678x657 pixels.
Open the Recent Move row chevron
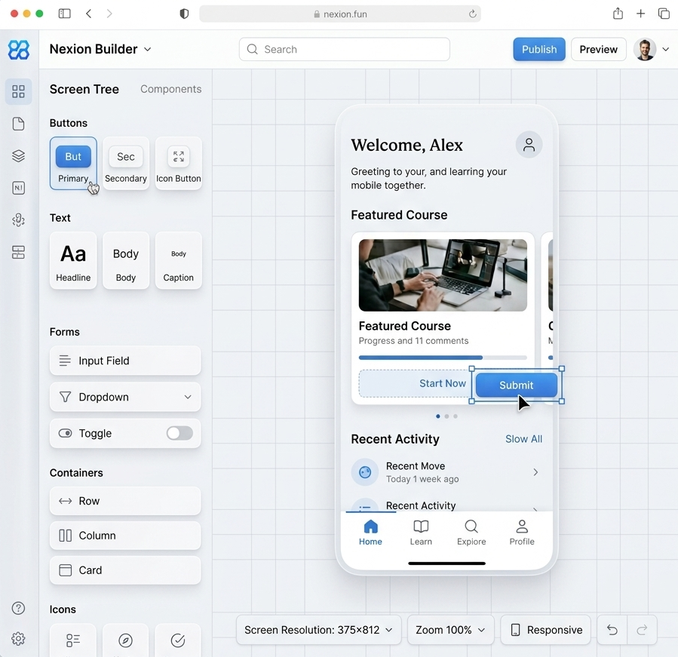tap(535, 472)
